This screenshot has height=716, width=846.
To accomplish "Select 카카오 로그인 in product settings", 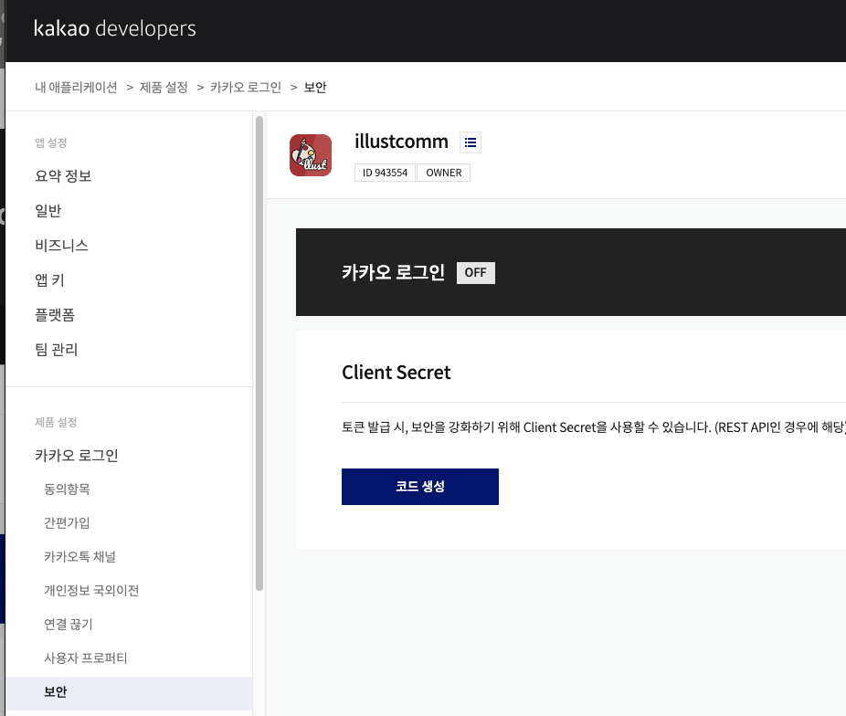I will 77,456.
